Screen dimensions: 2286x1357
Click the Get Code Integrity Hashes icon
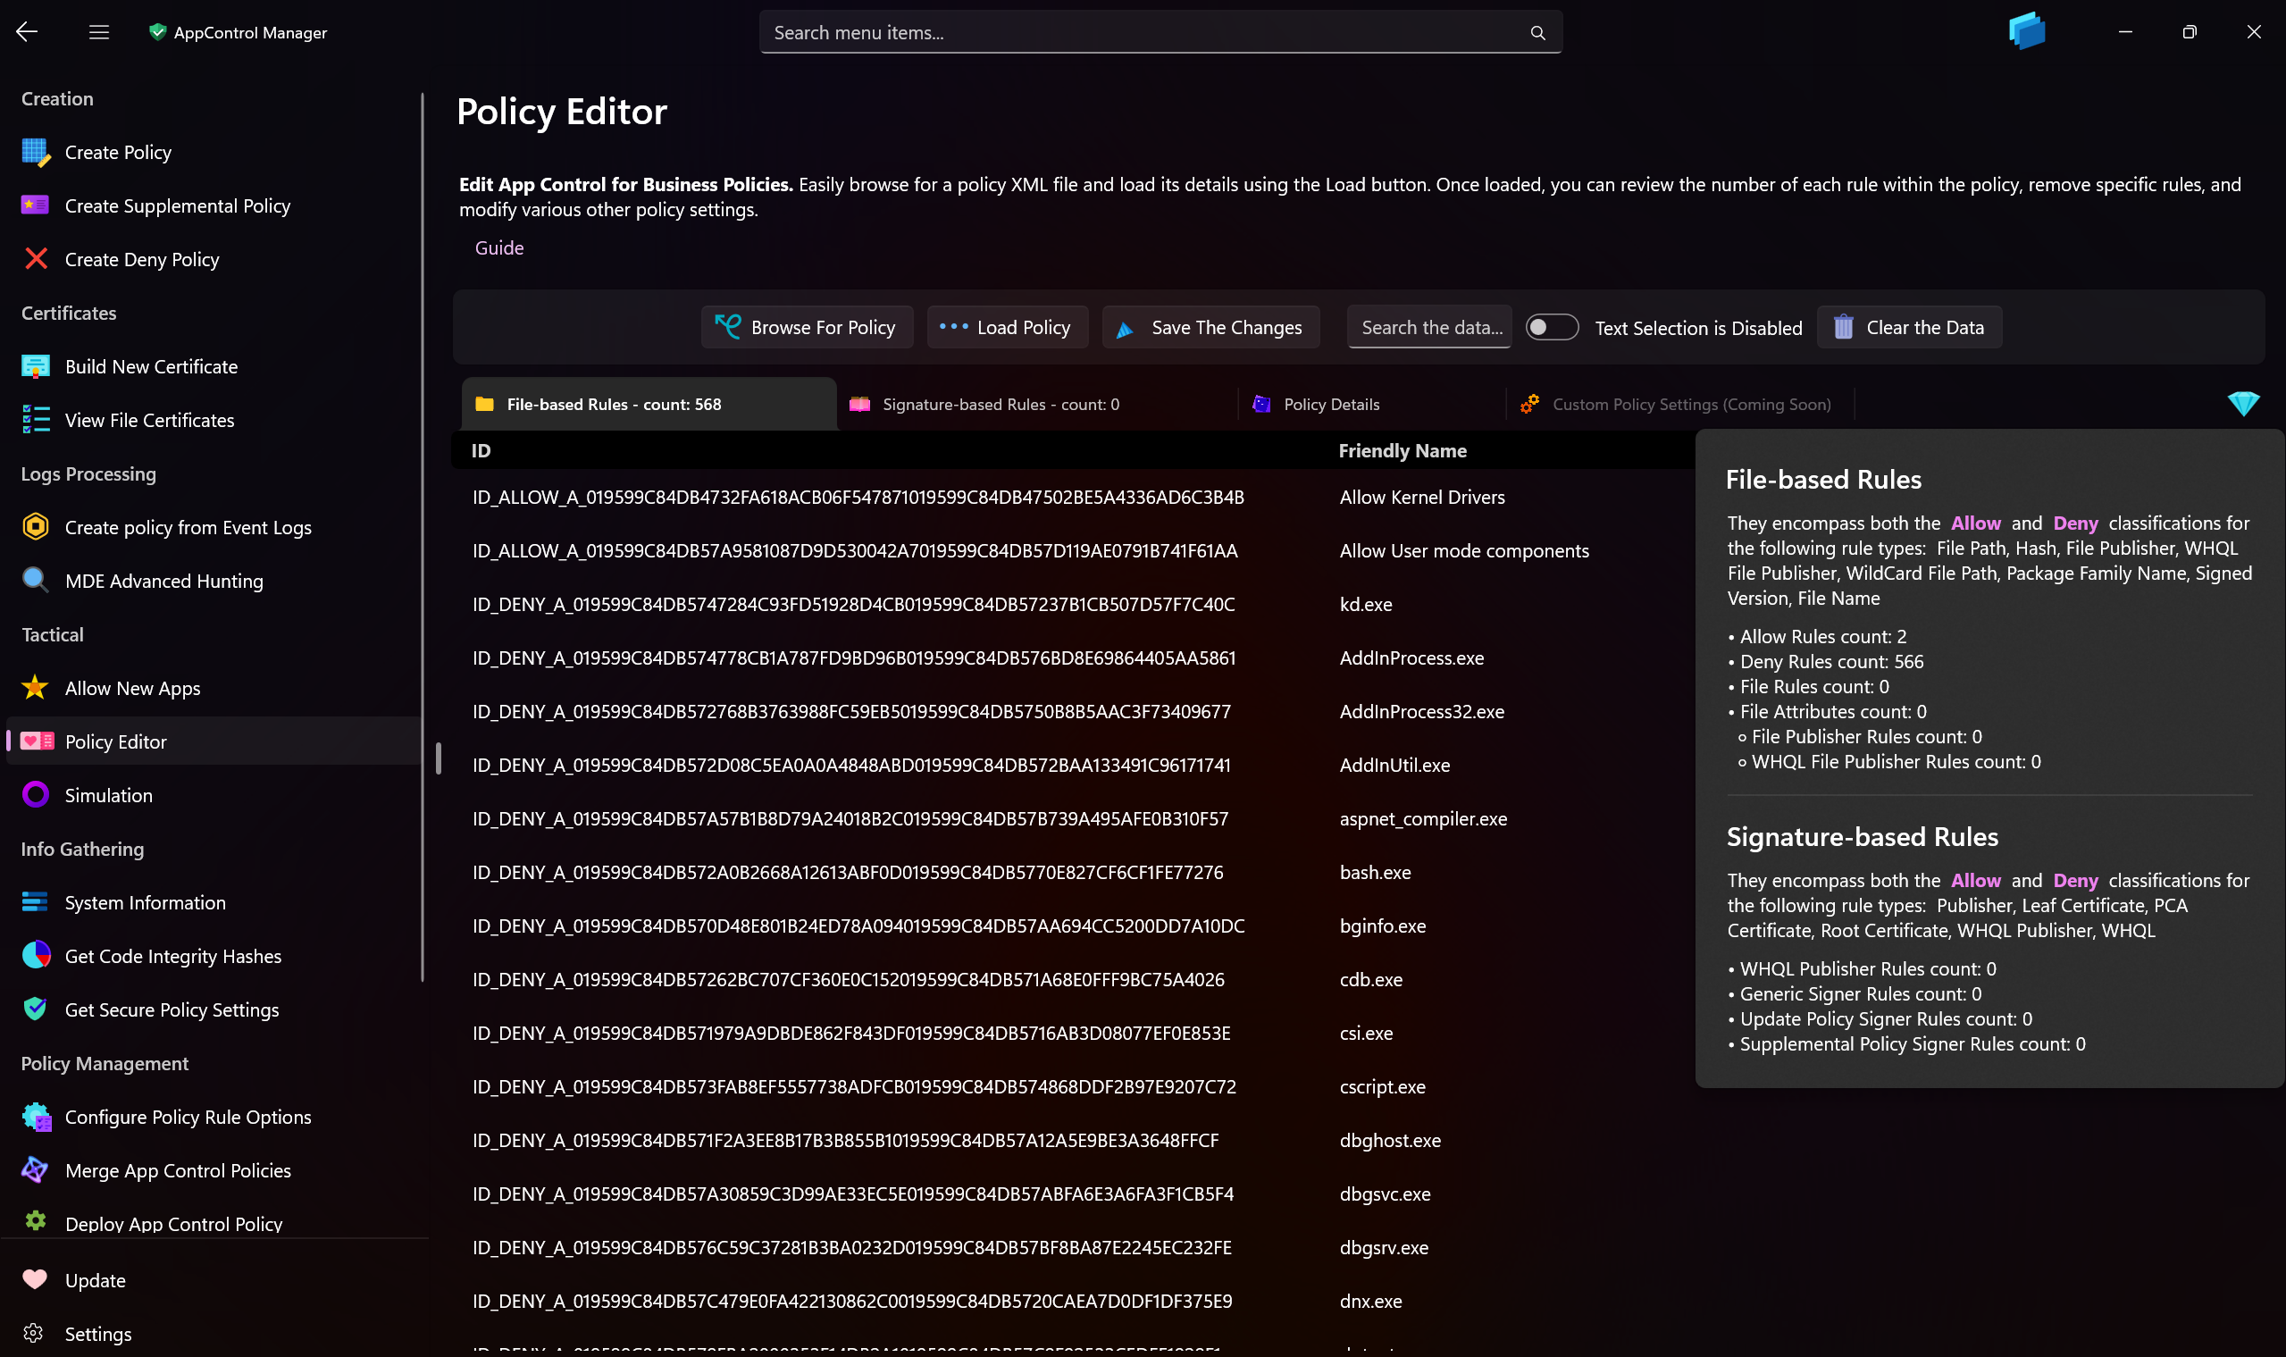pos(36,956)
